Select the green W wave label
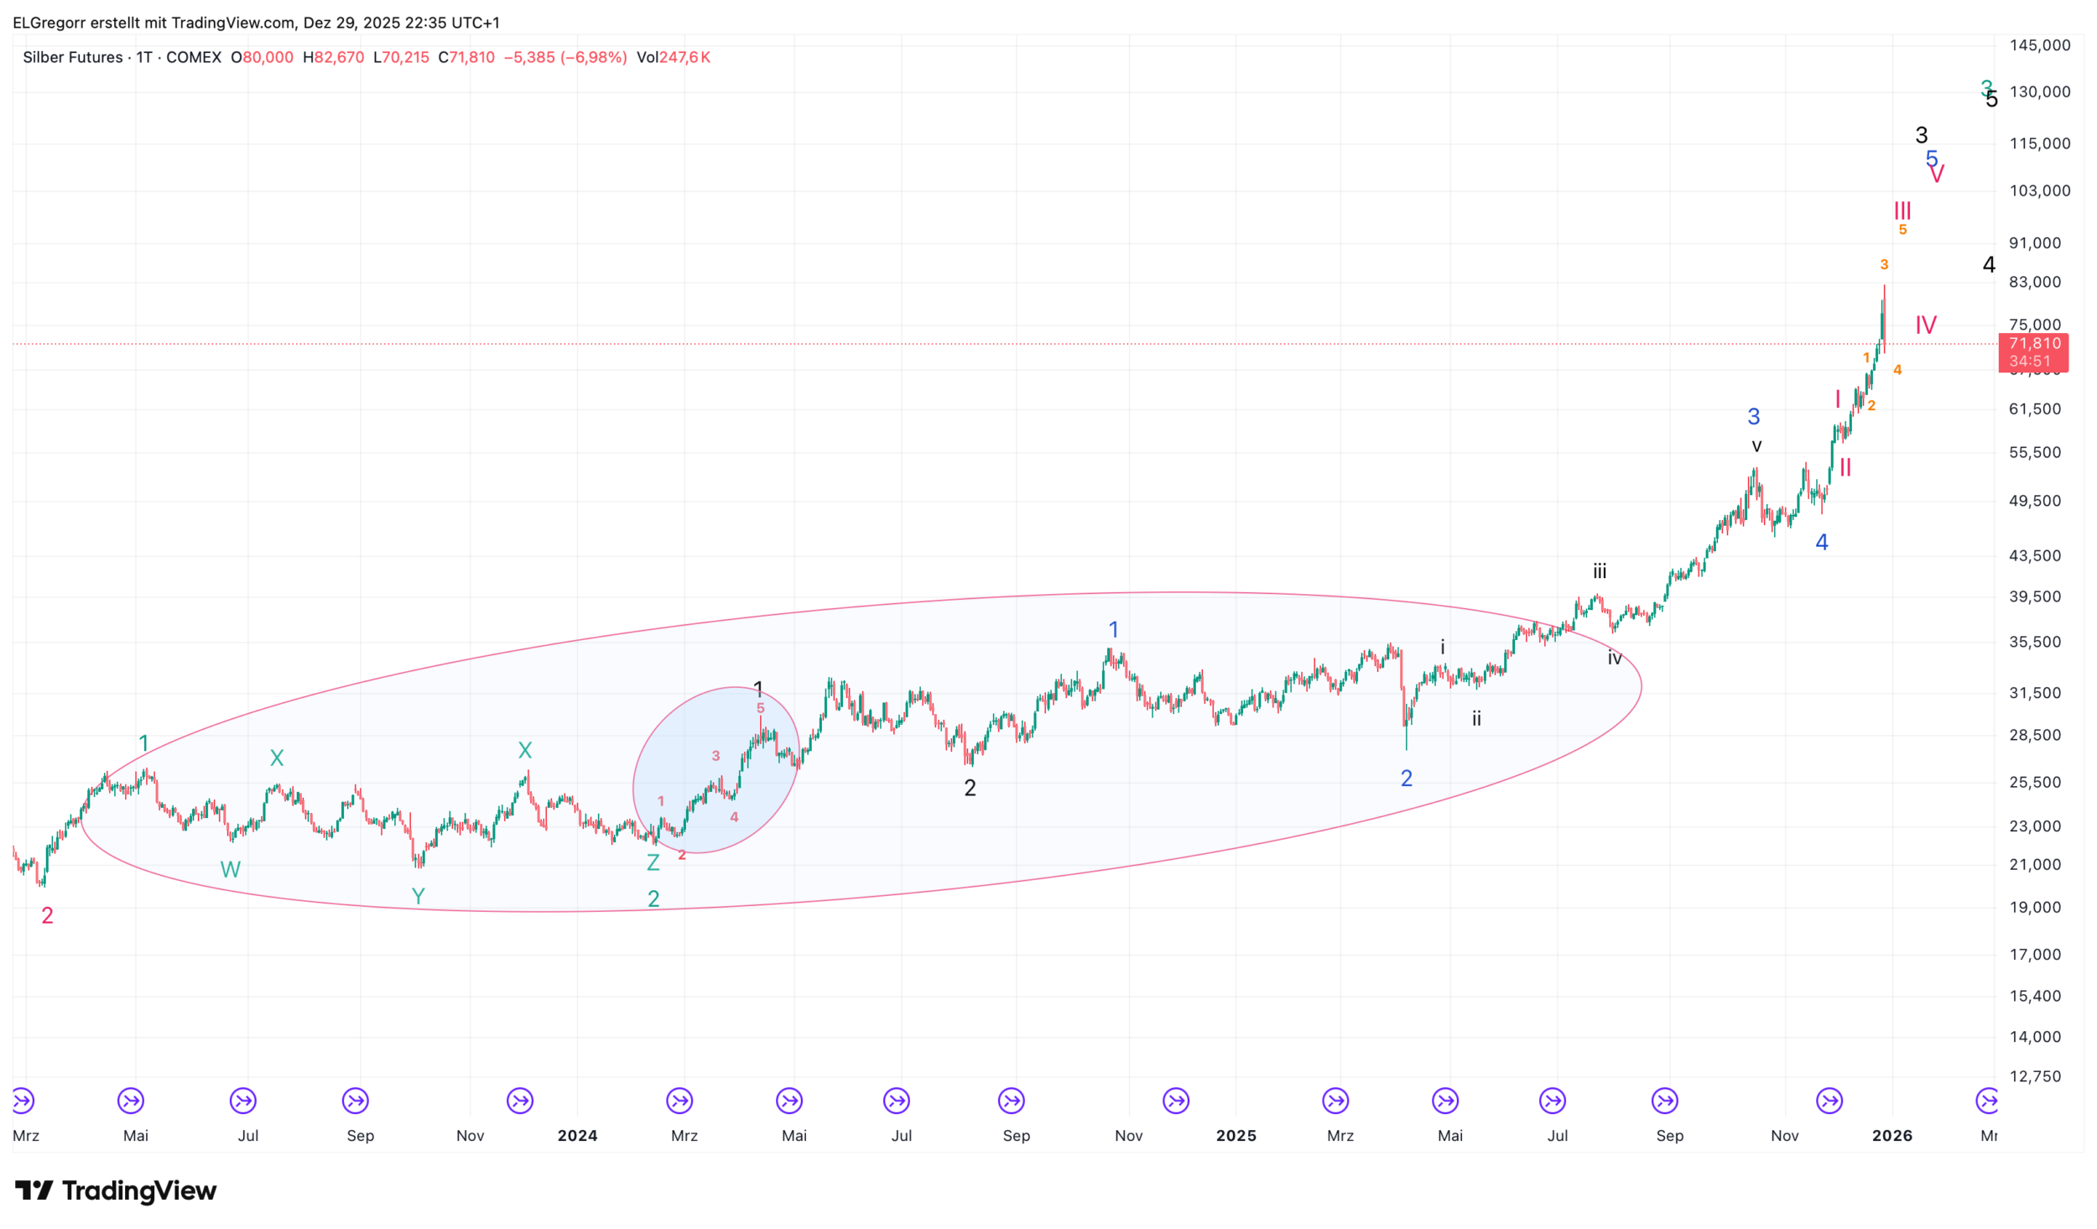The width and height of the screenshot is (2097, 1229). [230, 869]
